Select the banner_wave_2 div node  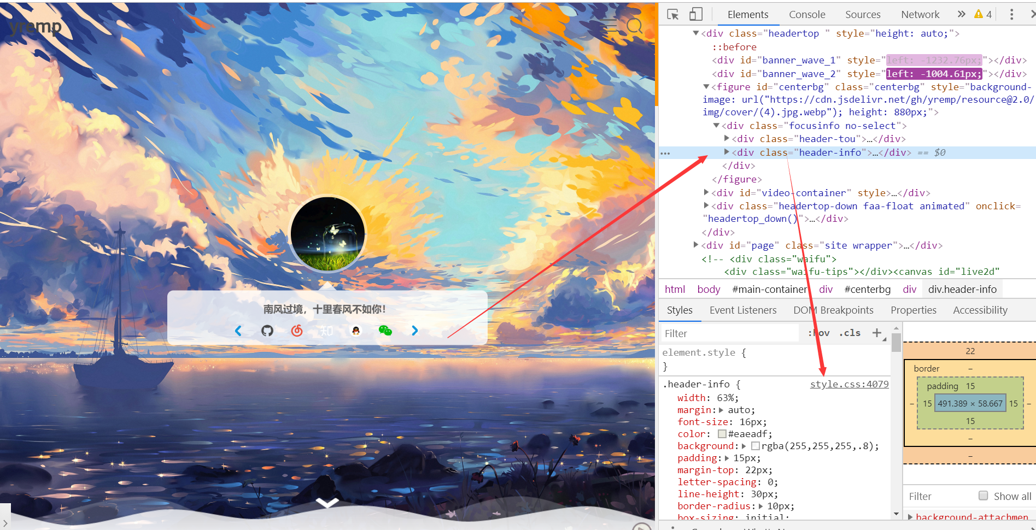pos(869,74)
